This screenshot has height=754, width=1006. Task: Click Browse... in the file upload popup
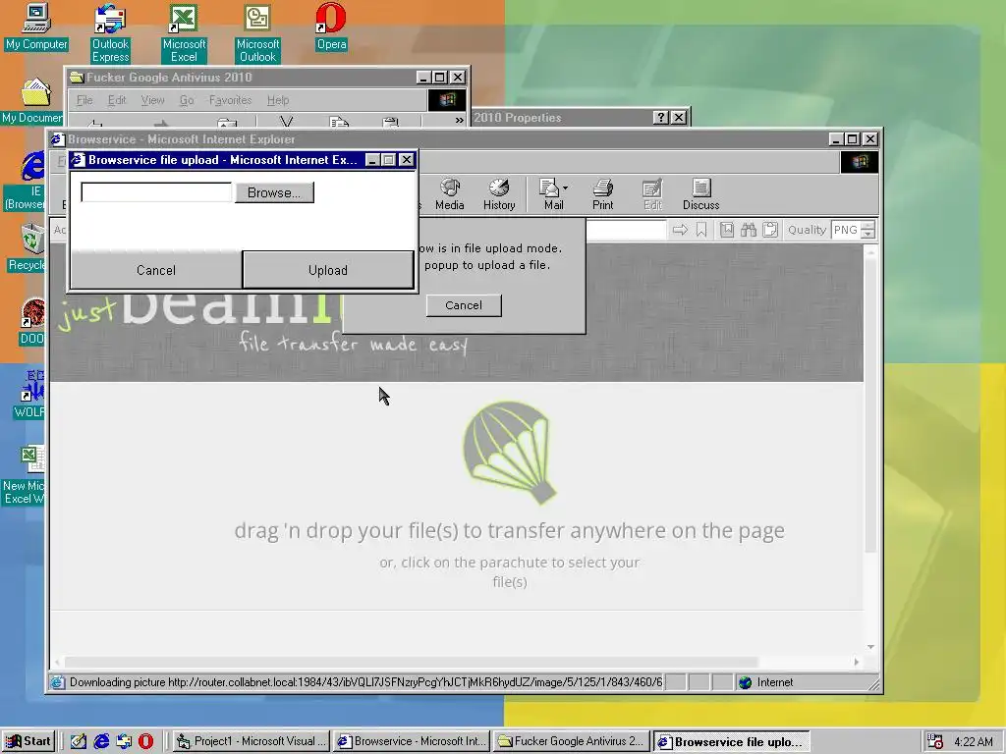coord(274,192)
